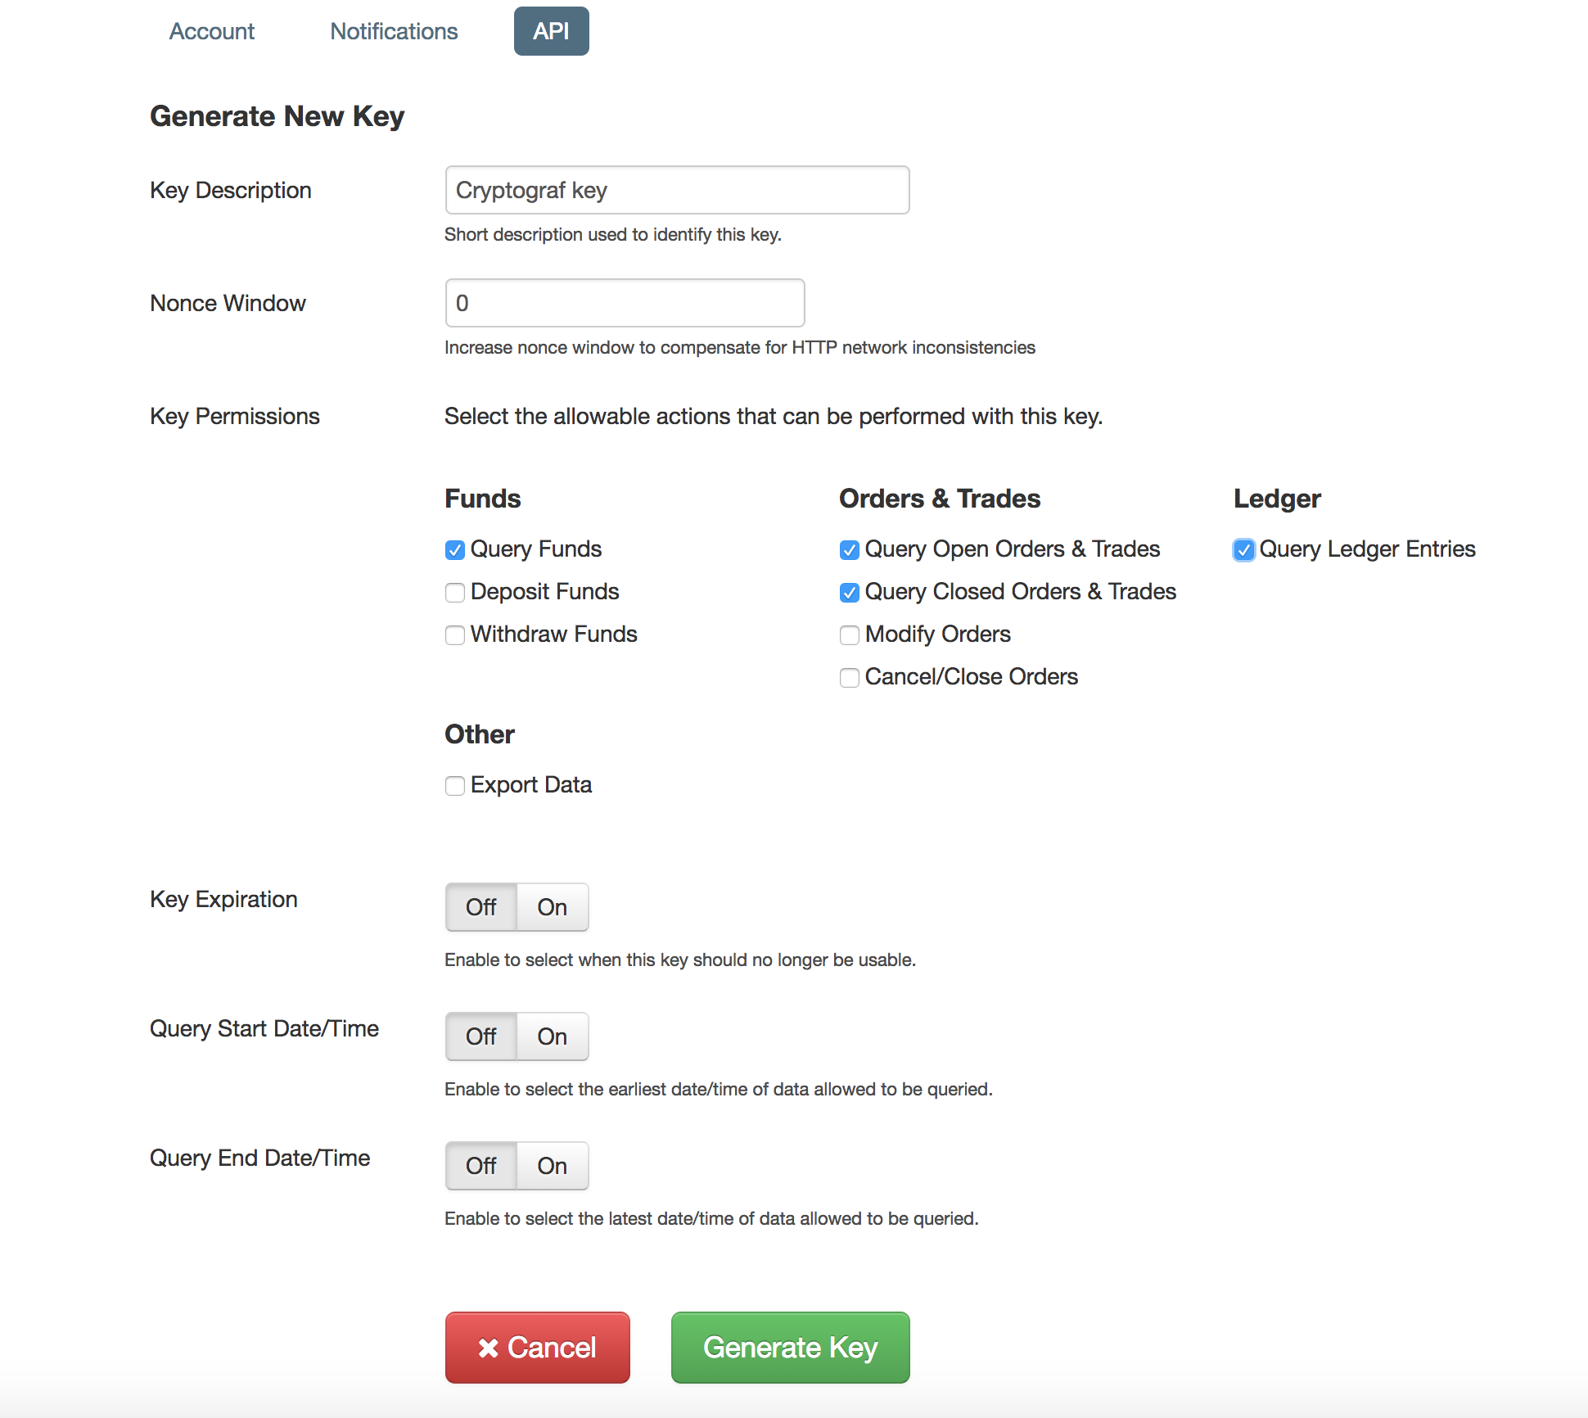Viewport: 1588px width, 1418px height.
Task: Uncheck Query Ledger Entries checkbox
Action: pos(1244,550)
